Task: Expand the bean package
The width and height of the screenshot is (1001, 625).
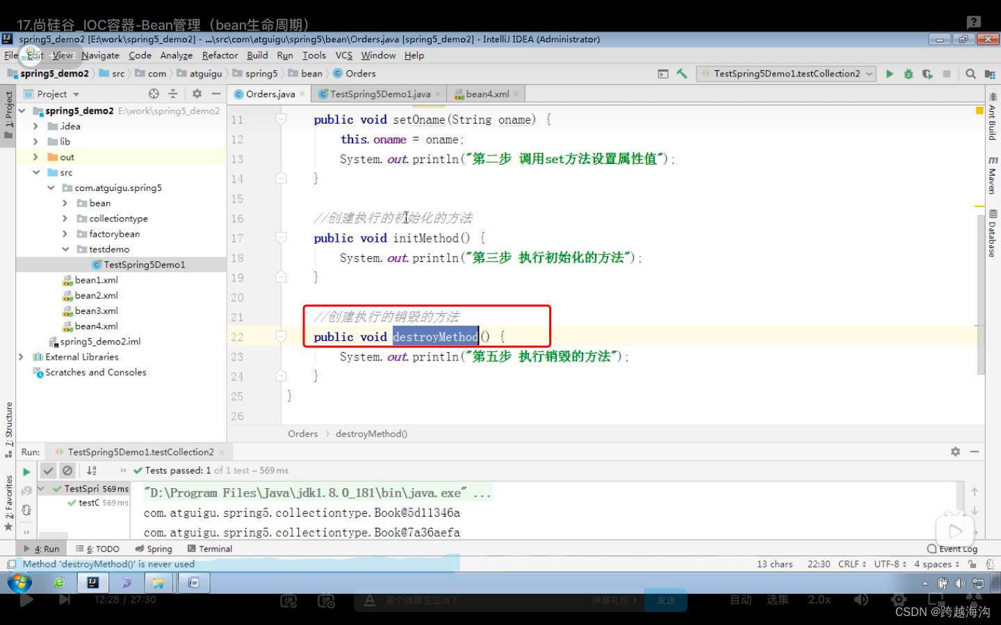Action: click(x=65, y=203)
